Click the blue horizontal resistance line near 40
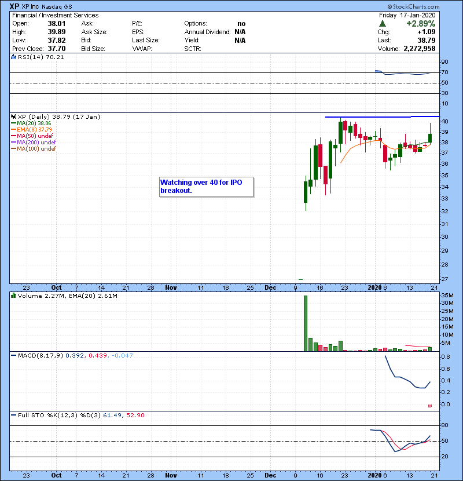 pos(382,116)
